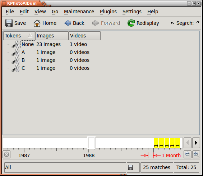Sort by Tokens column header

[x=19, y=36]
